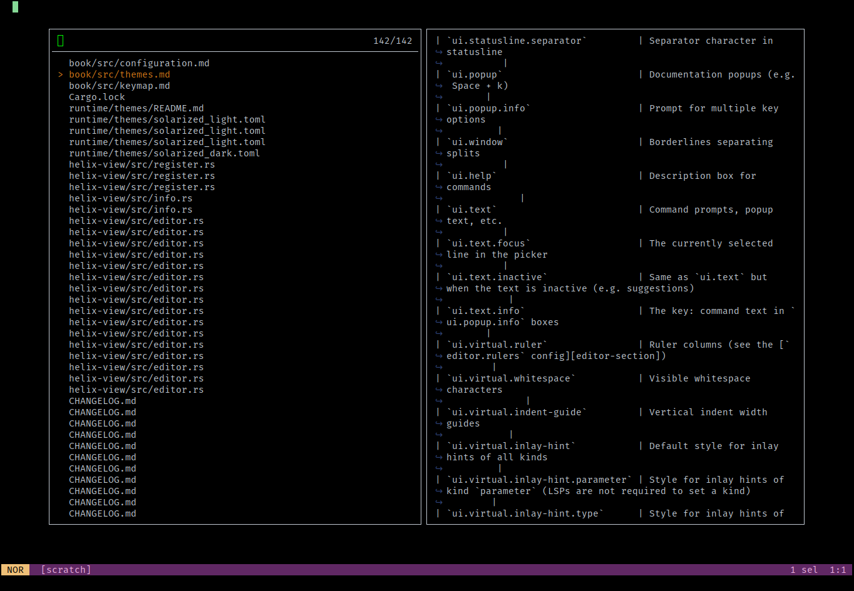Click the NOR mode indicator in the statusline

[15, 570]
